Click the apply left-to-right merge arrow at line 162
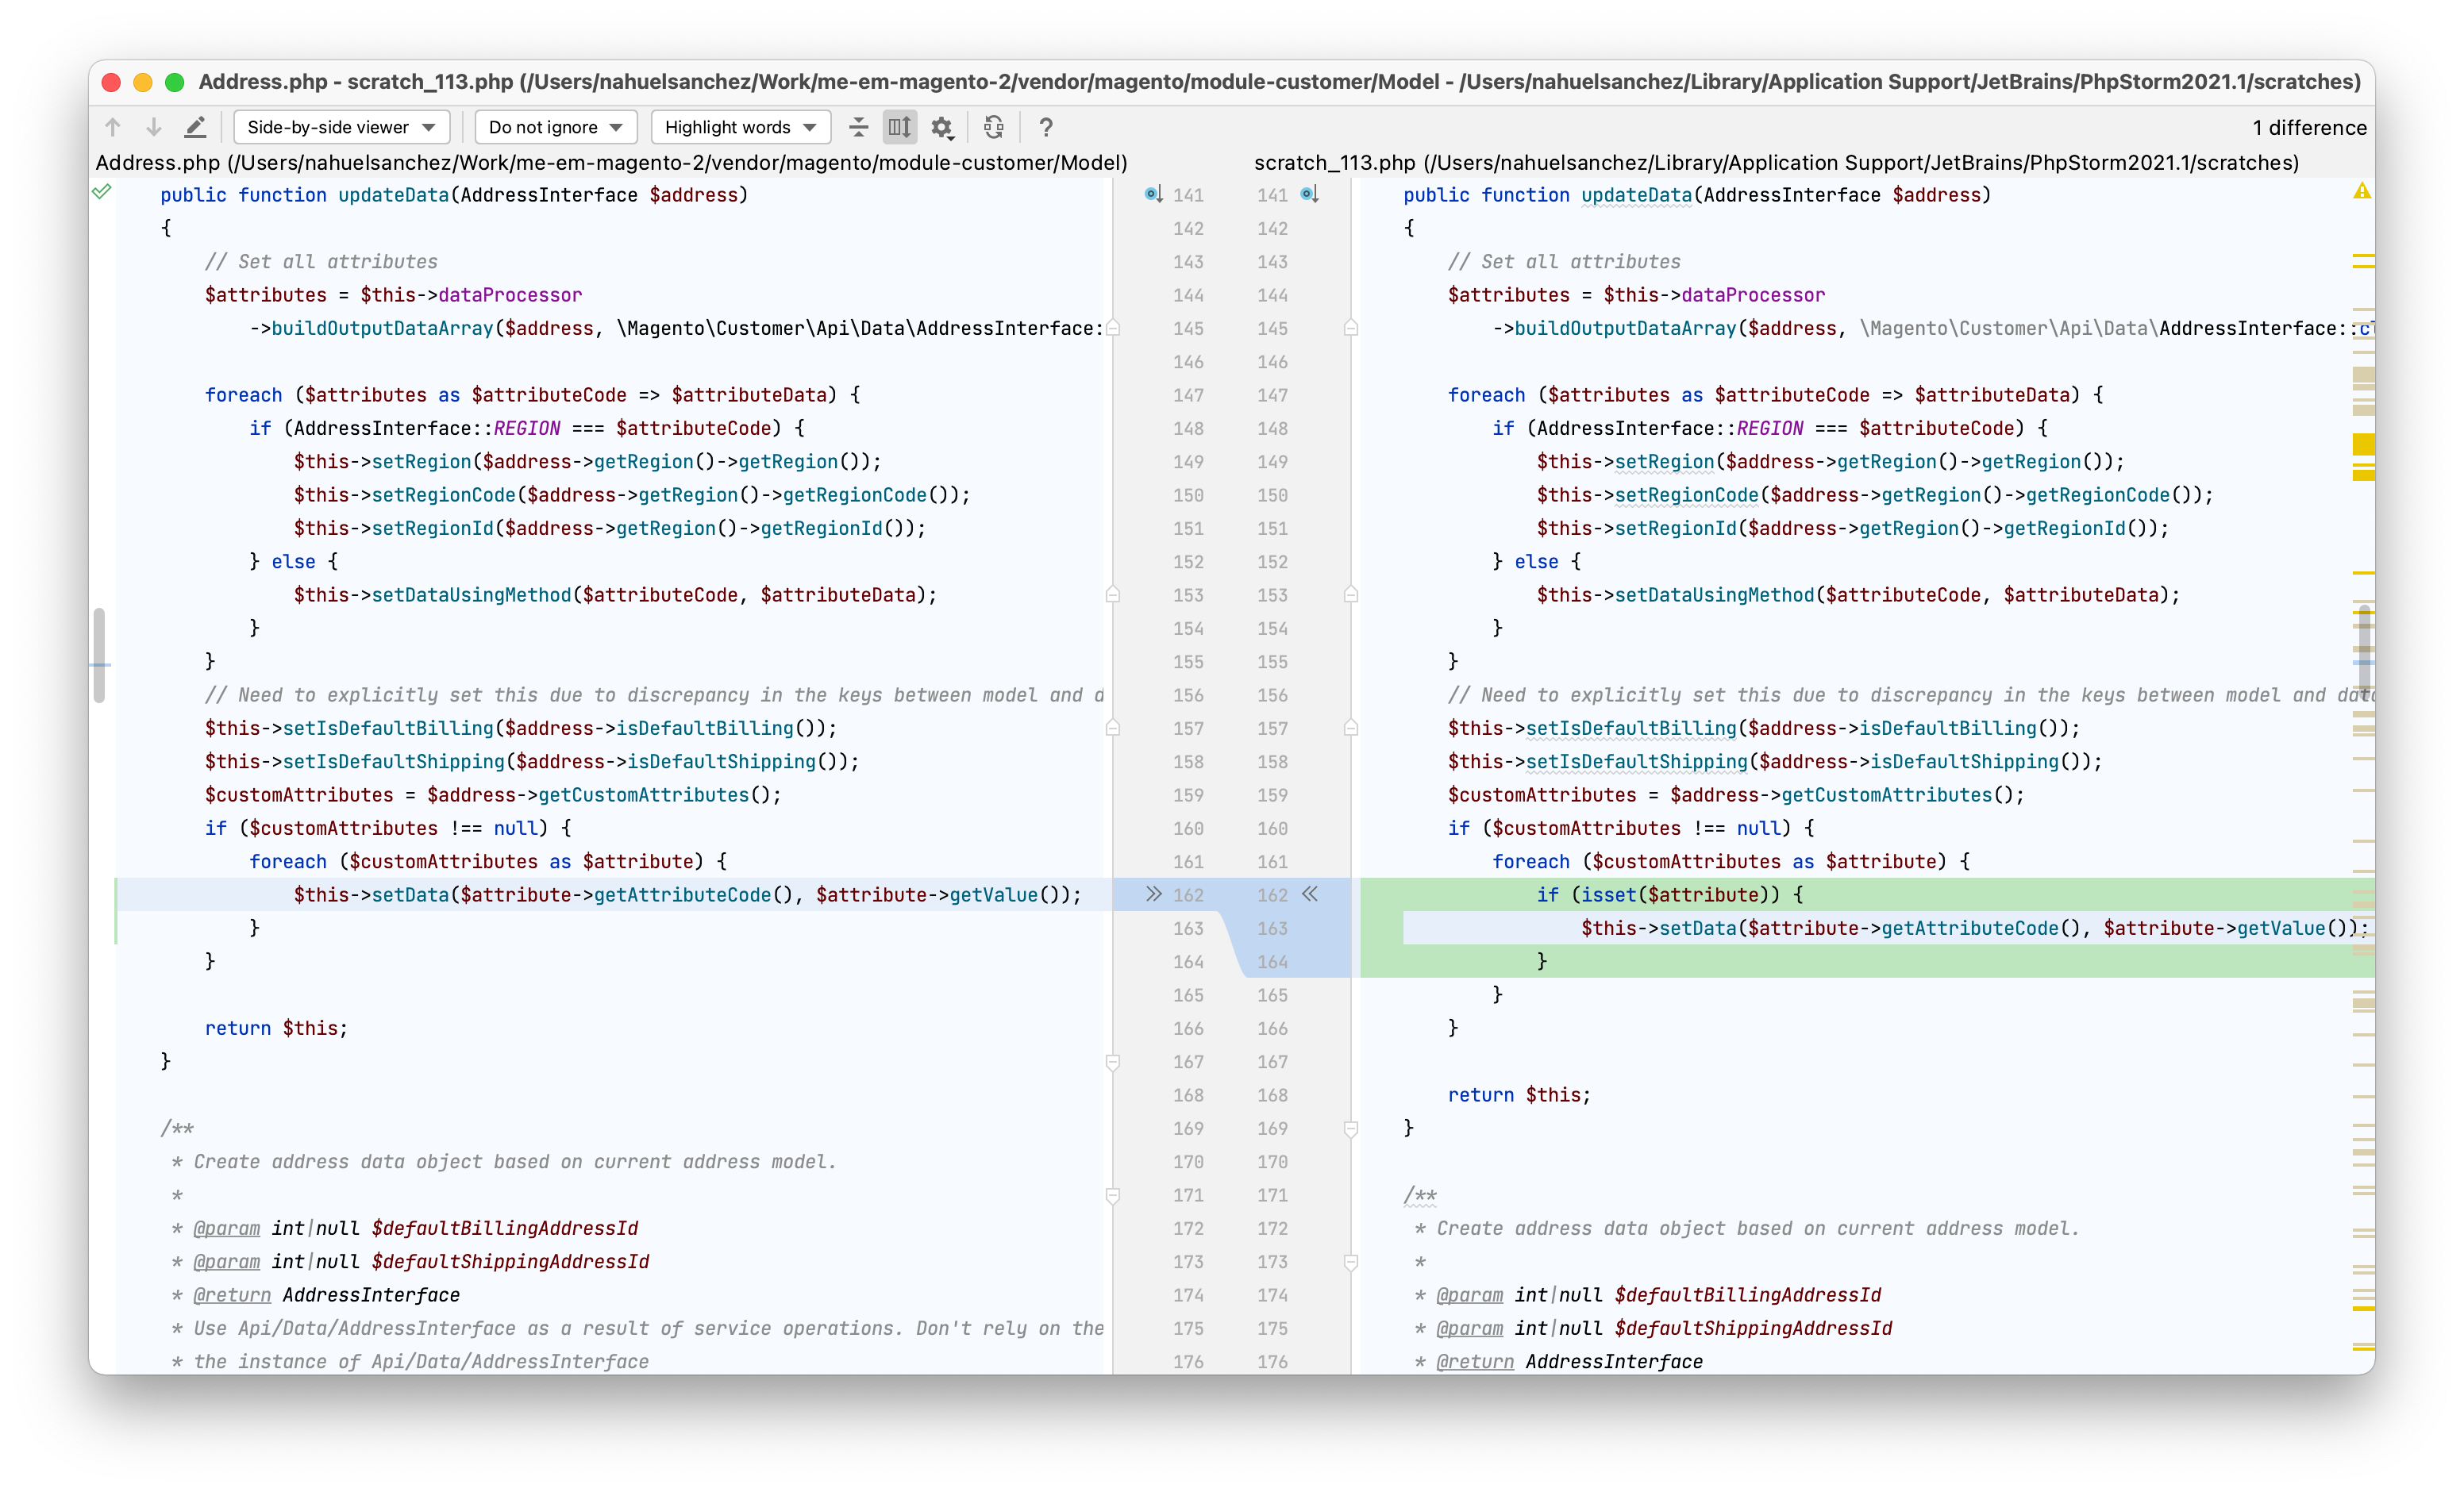Screen dimensions: 2464x1492 [x=1151, y=895]
